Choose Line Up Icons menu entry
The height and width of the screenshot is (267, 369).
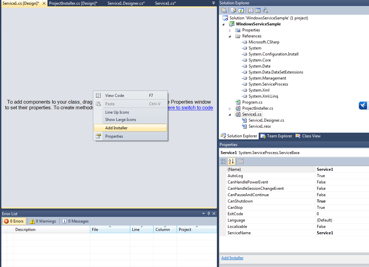[x=130, y=112]
